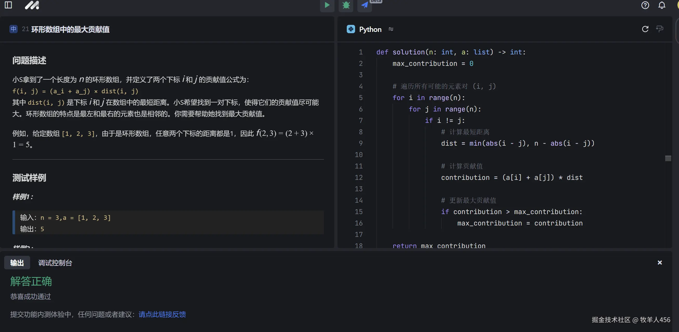Open the 请点此链接反馈 link
679x332 pixels.
point(162,314)
